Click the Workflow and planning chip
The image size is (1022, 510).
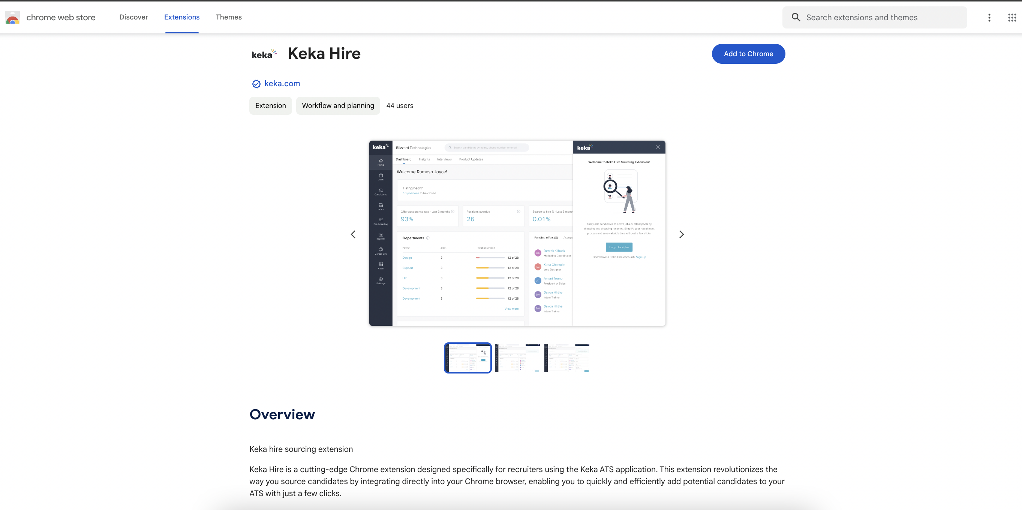tap(338, 106)
